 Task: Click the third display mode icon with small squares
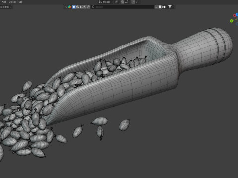point(81,7)
